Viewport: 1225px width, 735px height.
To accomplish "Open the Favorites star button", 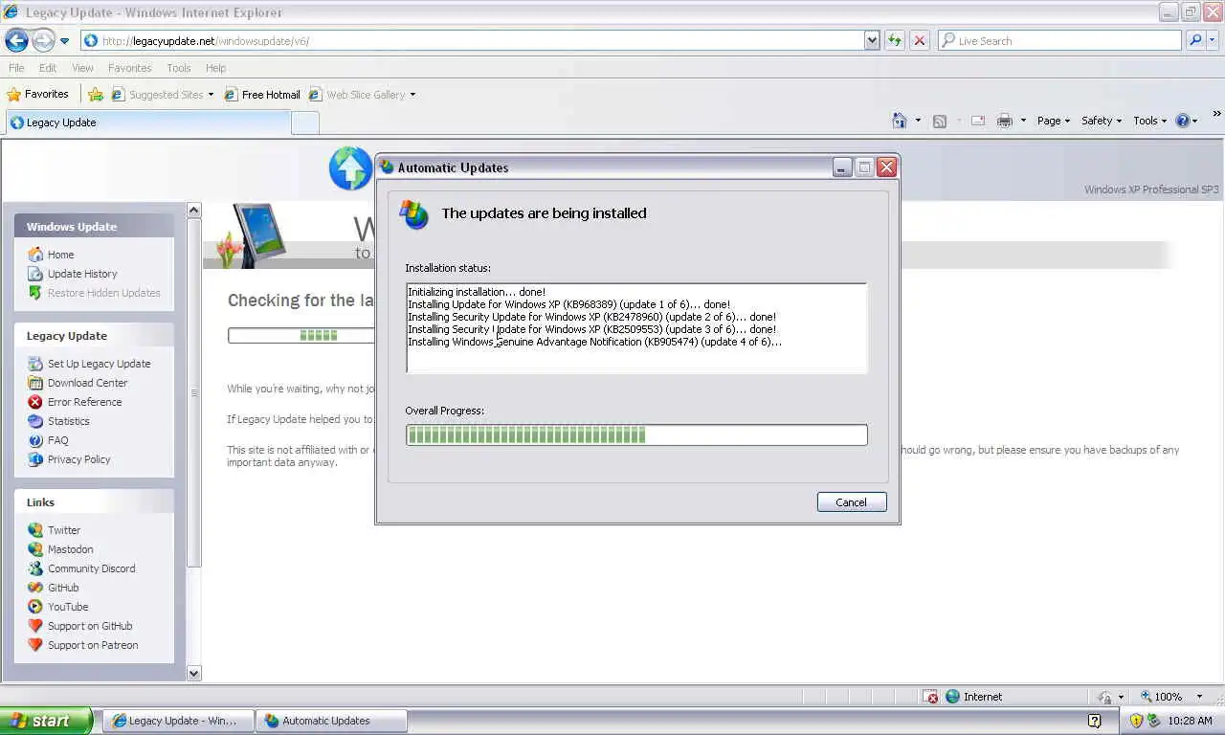I will pos(38,94).
